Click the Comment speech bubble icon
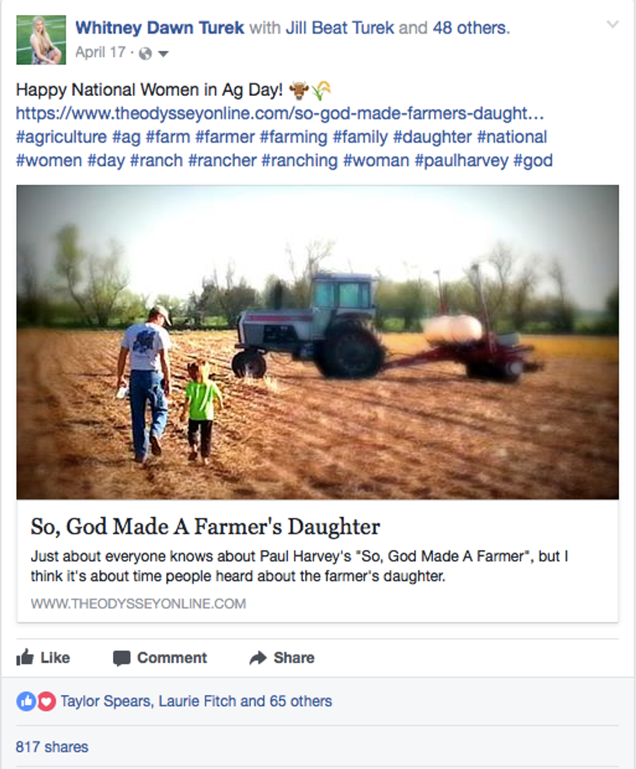 (x=121, y=658)
